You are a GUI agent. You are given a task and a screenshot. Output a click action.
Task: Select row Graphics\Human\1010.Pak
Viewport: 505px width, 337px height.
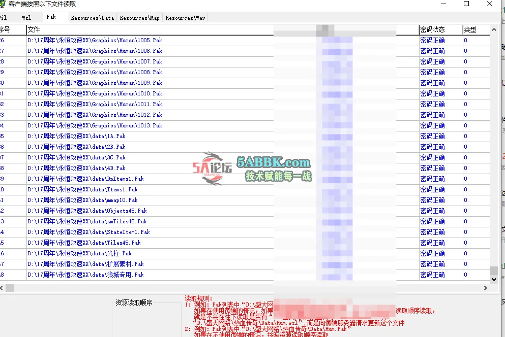point(245,93)
